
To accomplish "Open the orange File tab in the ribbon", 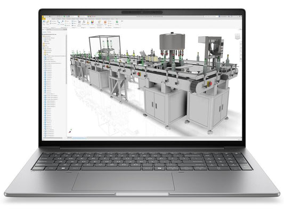I will pyautogui.click(x=44, y=19).
